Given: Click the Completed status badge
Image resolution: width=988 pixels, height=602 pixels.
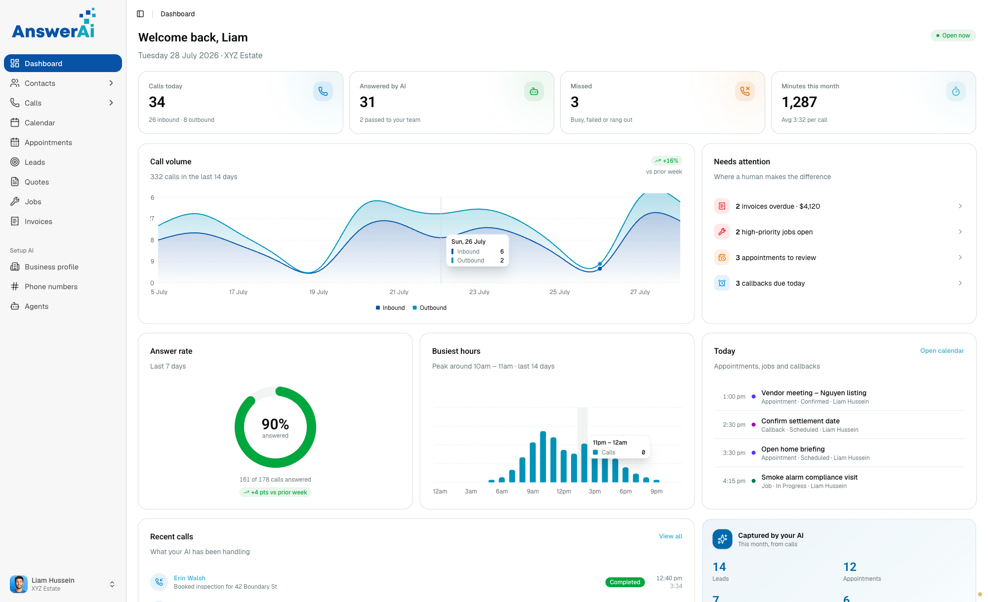Looking at the screenshot, I should point(625,582).
